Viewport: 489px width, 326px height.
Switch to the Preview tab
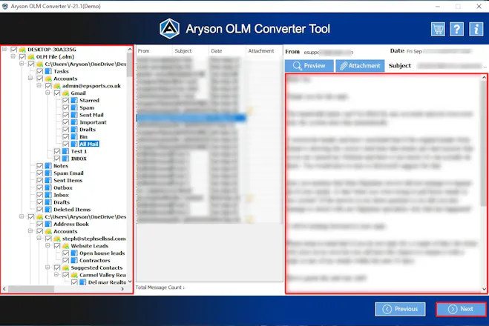click(x=309, y=66)
